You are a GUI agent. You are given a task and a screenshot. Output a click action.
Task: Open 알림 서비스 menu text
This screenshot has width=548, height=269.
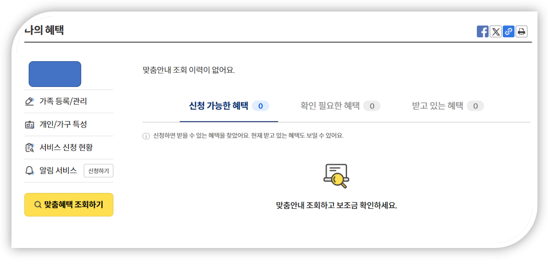click(x=58, y=171)
